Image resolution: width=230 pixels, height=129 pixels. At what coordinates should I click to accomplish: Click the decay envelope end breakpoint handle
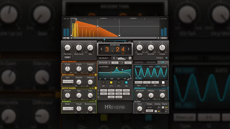click(119, 35)
